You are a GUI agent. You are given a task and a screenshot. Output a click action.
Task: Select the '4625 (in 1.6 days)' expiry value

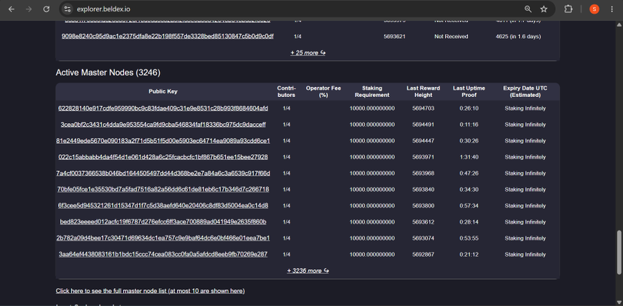tap(518, 36)
